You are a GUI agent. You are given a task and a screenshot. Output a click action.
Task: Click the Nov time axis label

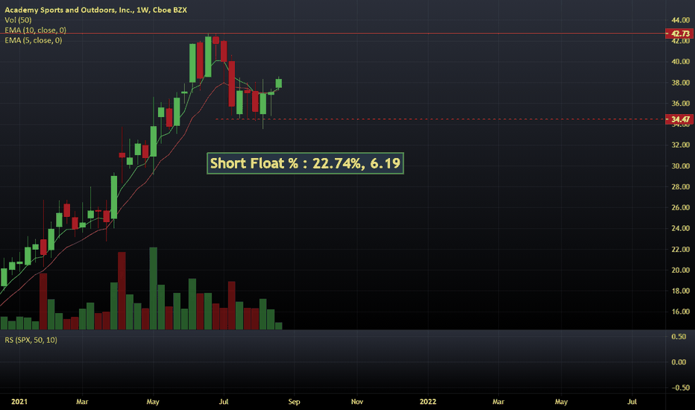coord(356,402)
